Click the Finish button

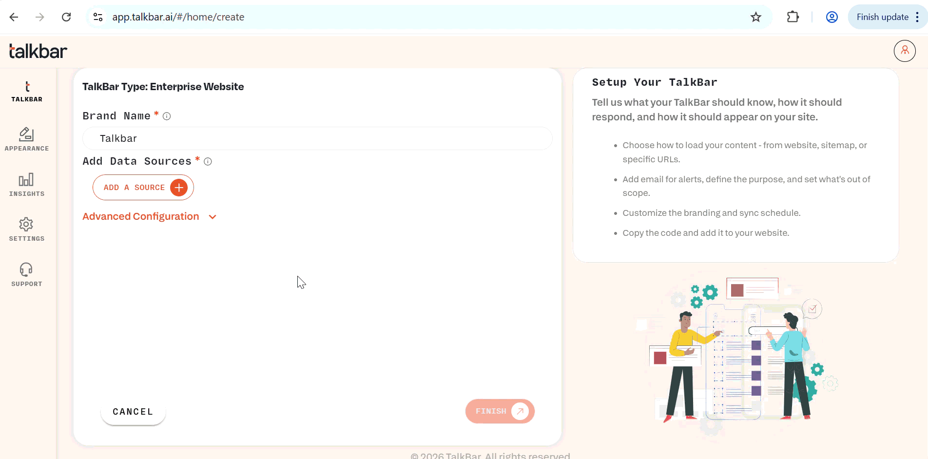point(500,411)
